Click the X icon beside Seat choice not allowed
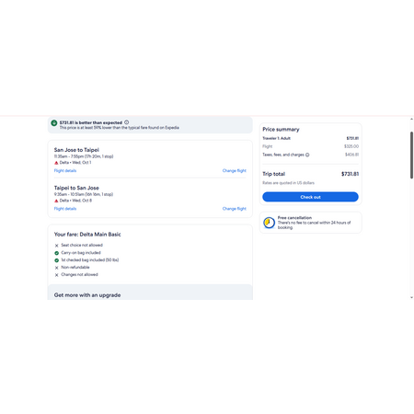Screen dimensions: 414x414 point(56,246)
